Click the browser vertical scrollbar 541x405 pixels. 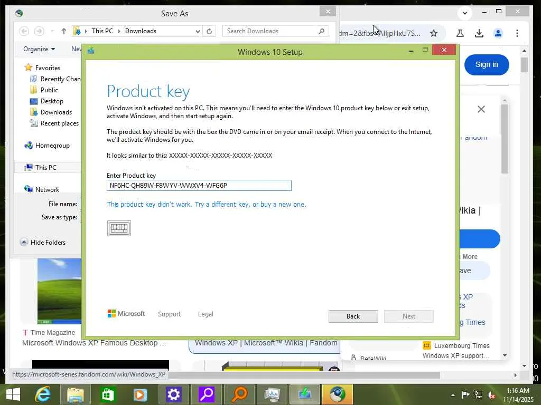pyautogui.click(x=524, y=65)
